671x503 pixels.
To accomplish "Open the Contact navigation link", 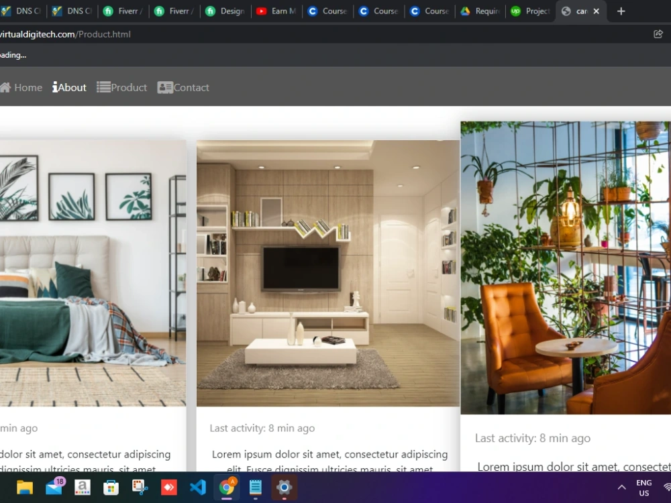I will [x=183, y=88].
